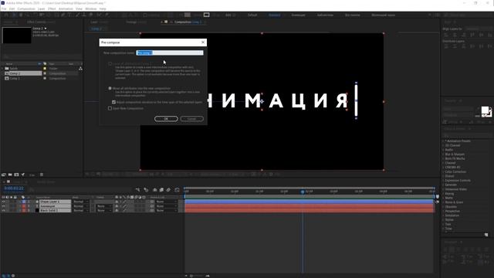Open the Edit menu
Image resolution: width=494 pixels, height=278 pixels.
[12, 8]
